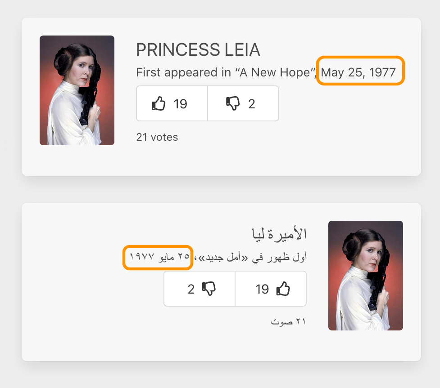The image size is (440, 388).
Task: Click the 21 votes label
Action: pyautogui.click(x=156, y=137)
